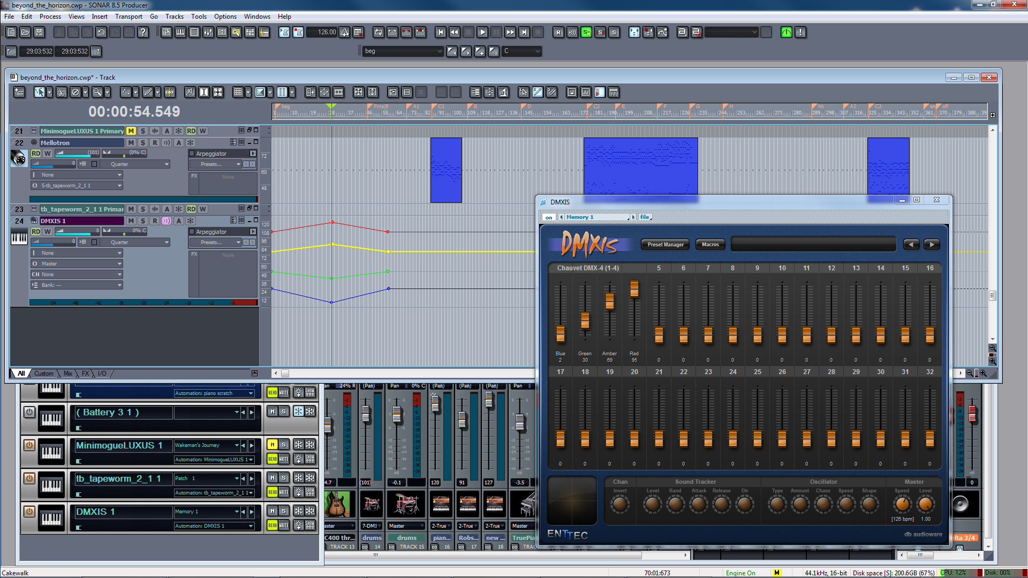Open the Tracks menu
The height and width of the screenshot is (578, 1028).
pos(174,17)
